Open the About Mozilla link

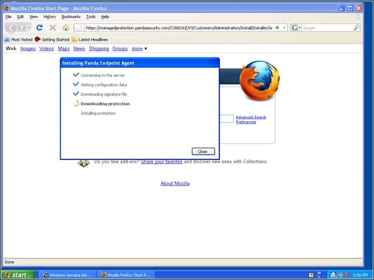click(175, 184)
